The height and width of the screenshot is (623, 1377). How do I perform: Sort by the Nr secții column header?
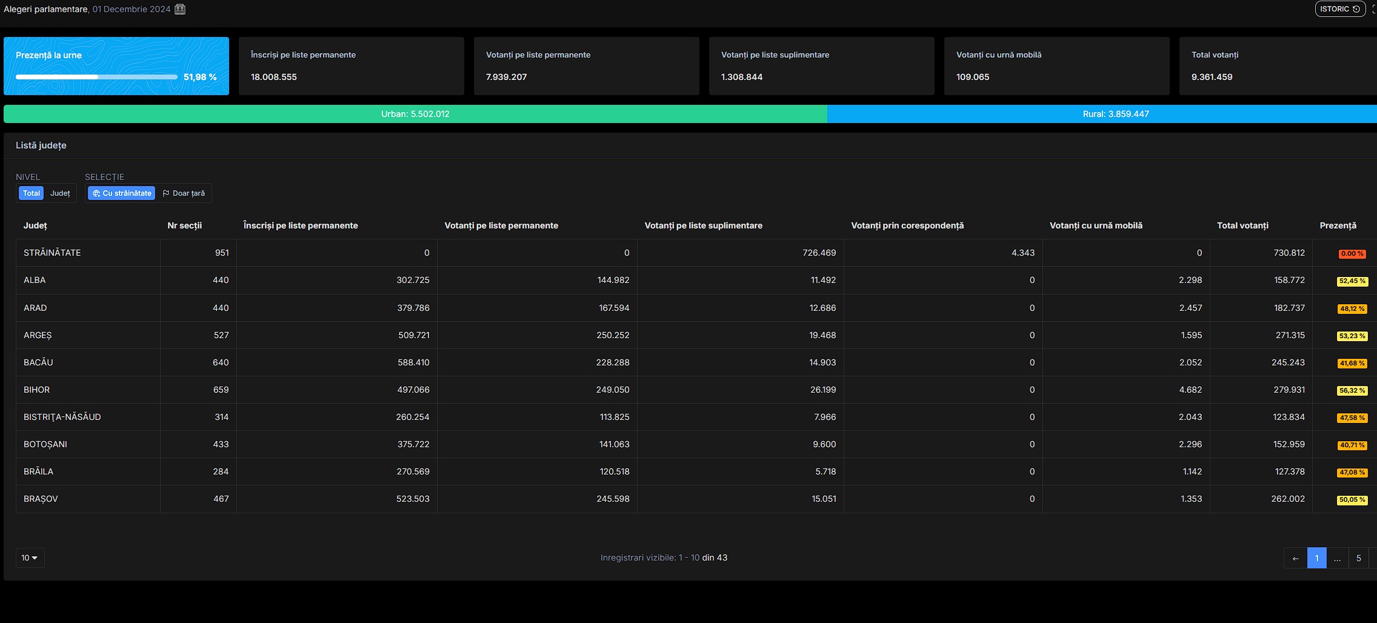point(184,225)
